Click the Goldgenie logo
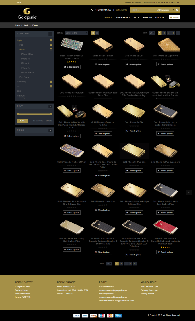The width and height of the screenshot is (195, 321). click(27, 14)
